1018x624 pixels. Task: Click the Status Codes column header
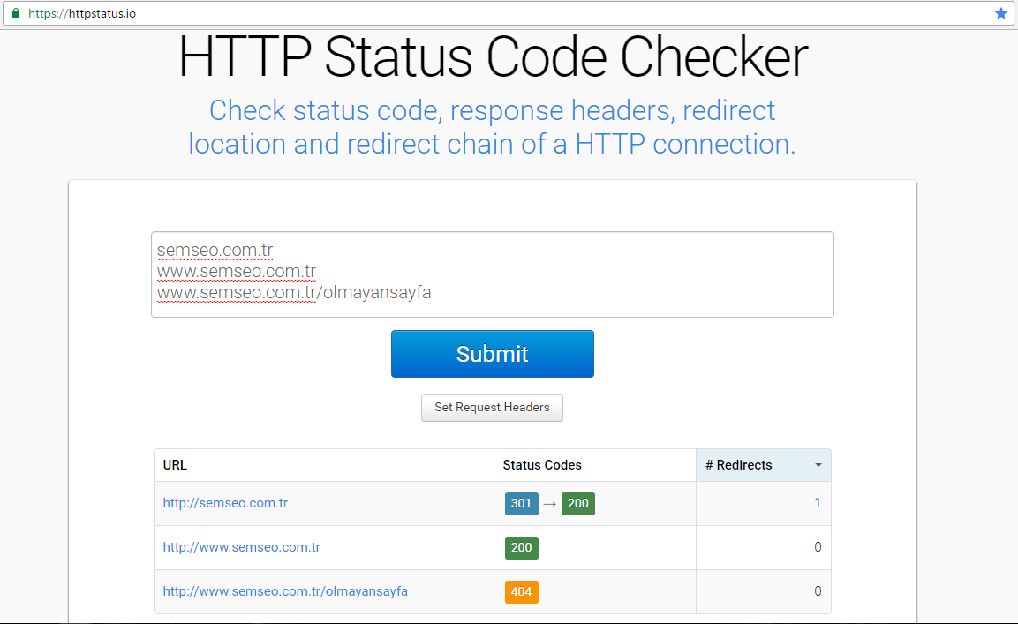[x=595, y=465]
